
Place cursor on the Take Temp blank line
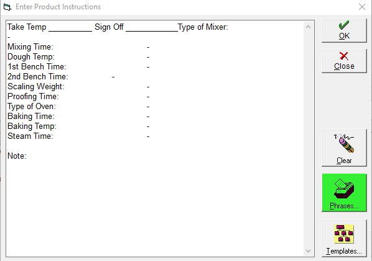point(70,27)
